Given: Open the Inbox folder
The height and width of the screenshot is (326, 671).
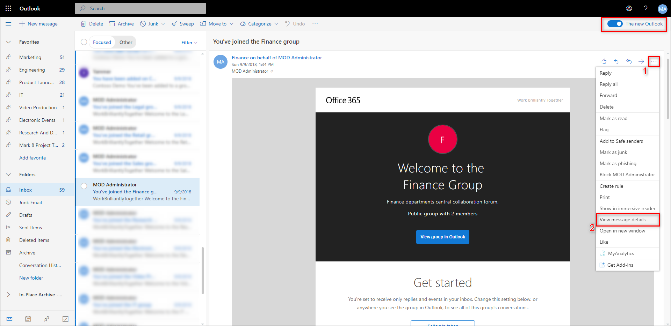Looking at the screenshot, I should click(37, 190).
